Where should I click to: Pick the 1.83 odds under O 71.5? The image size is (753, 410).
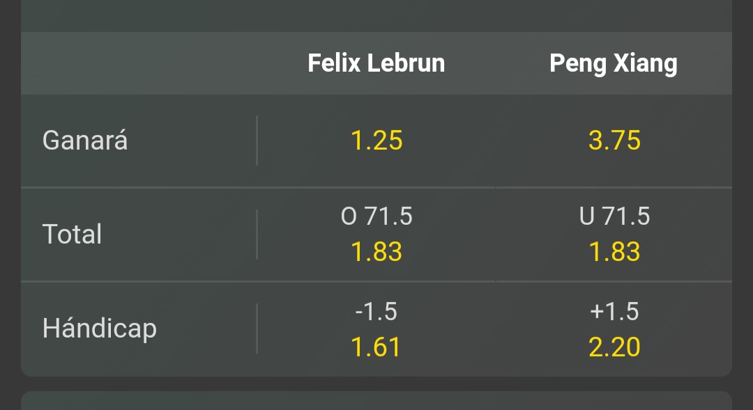coord(376,252)
